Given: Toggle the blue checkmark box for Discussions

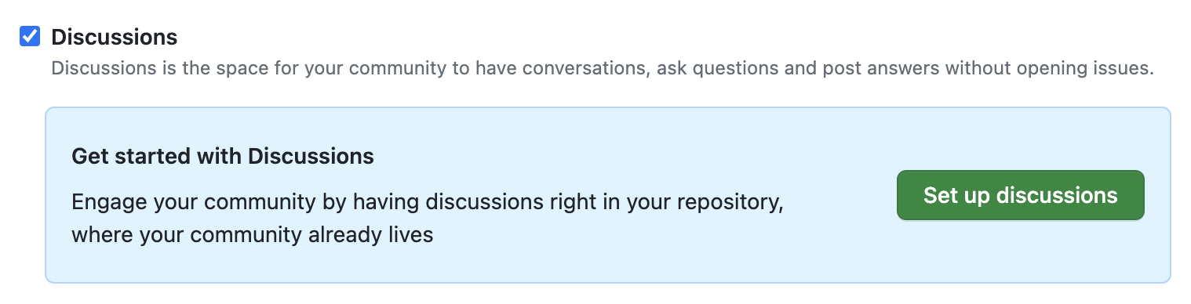Looking at the screenshot, I should [30, 36].
